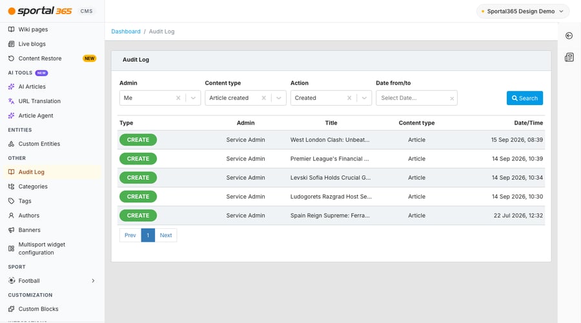Click CREATE badge for Premier League's Financial row

point(138,159)
